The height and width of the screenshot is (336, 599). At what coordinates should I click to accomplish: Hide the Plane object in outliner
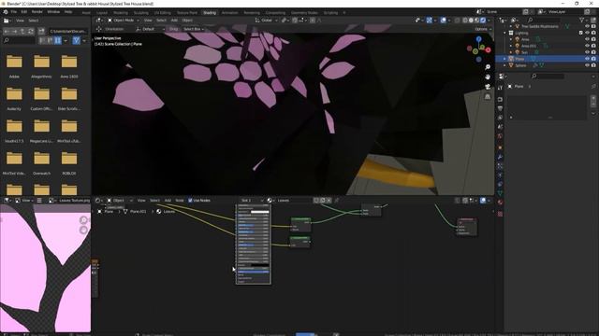(x=587, y=59)
